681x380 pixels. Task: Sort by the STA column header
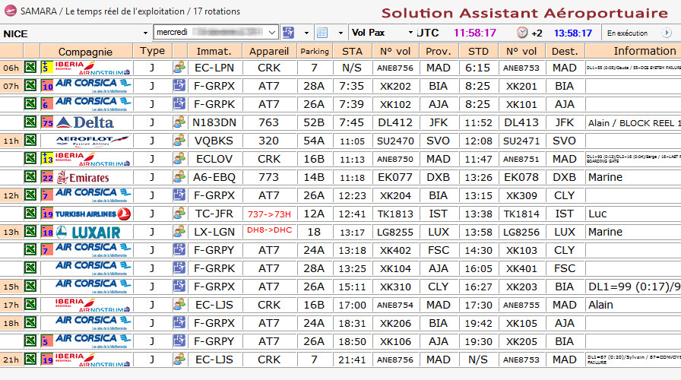click(x=352, y=51)
